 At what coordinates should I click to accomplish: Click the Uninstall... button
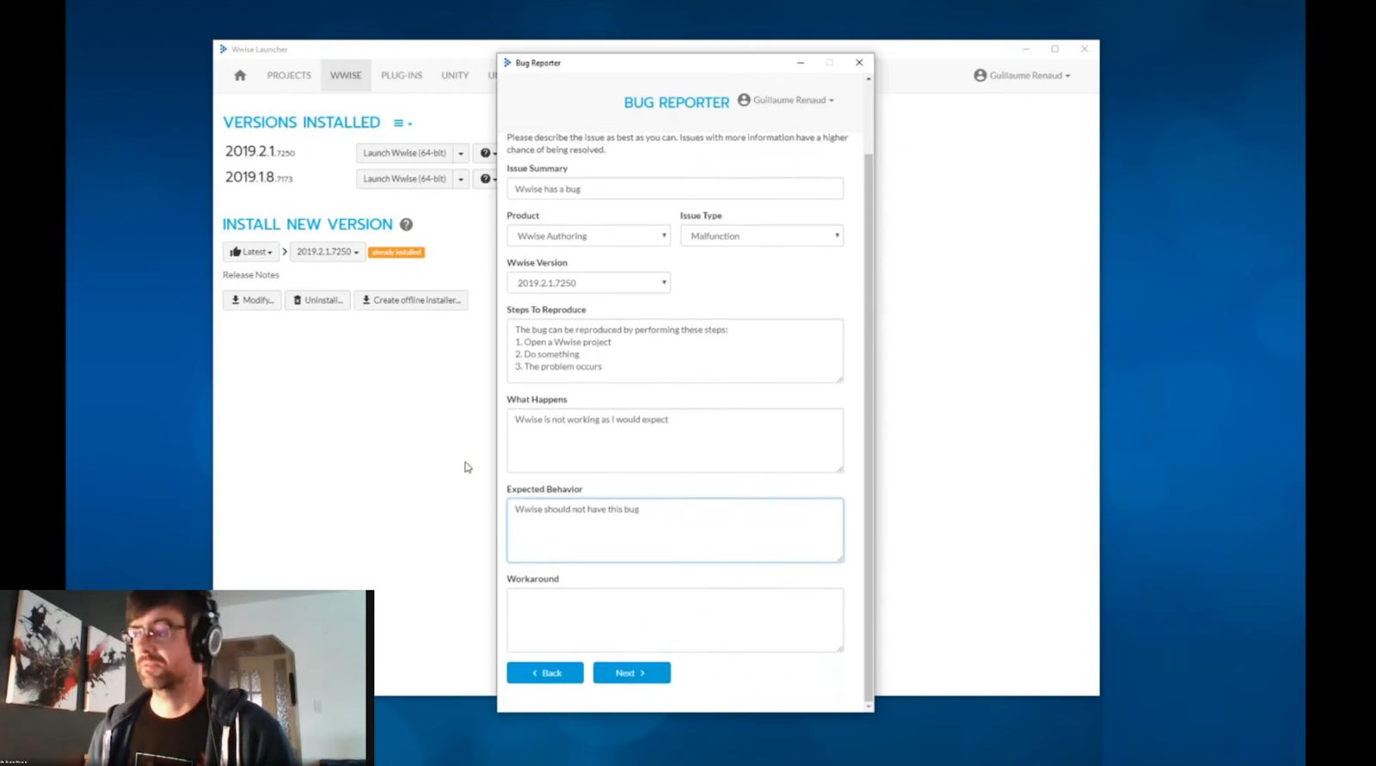(x=317, y=300)
